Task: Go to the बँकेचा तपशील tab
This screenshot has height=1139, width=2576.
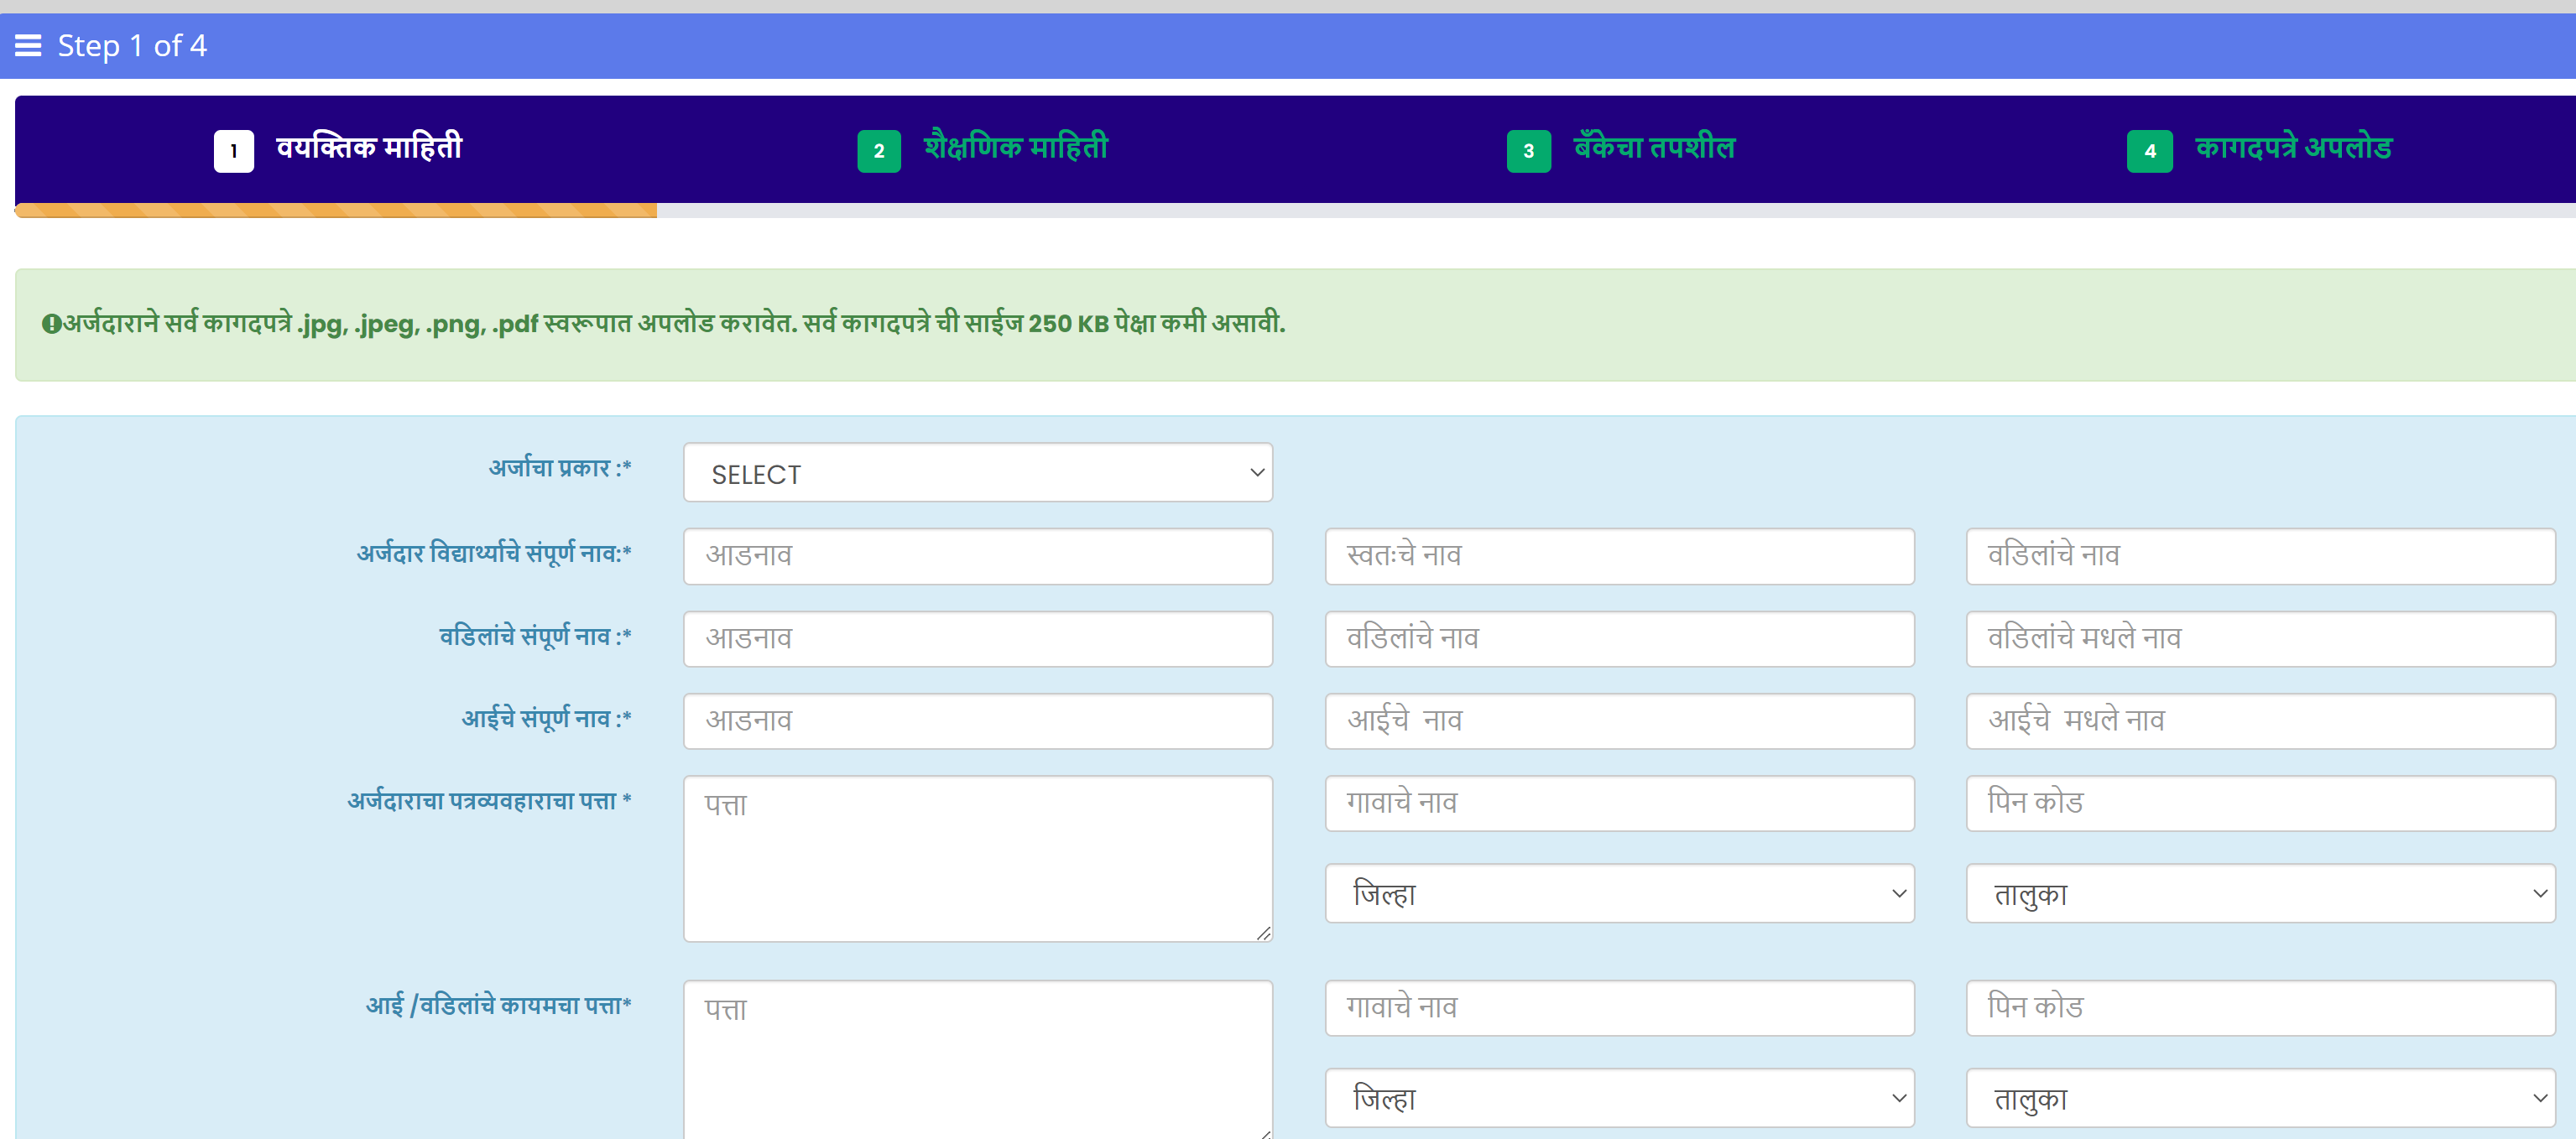Action: click(1655, 148)
